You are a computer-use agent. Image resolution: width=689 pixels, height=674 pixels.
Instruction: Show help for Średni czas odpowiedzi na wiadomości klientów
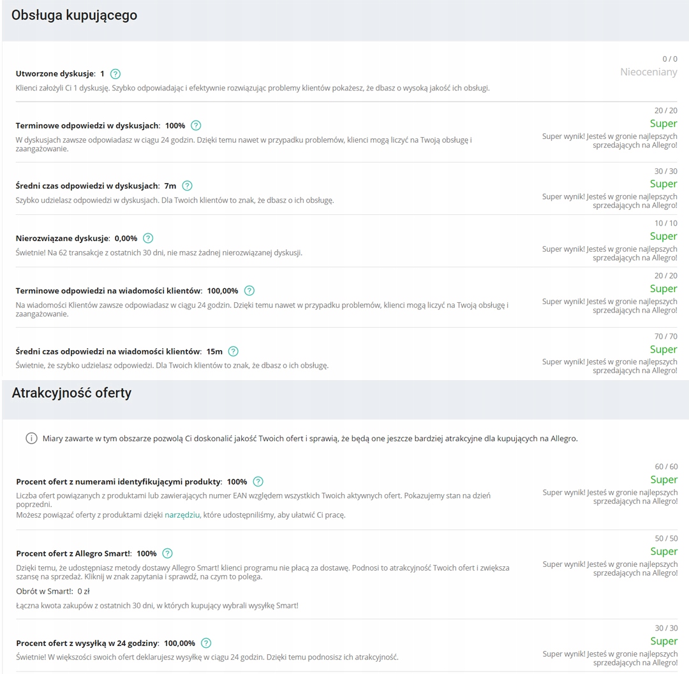[x=233, y=351]
